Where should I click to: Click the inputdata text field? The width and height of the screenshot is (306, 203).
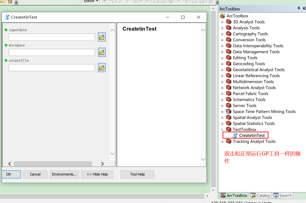pyautogui.click(x=52, y=37)
